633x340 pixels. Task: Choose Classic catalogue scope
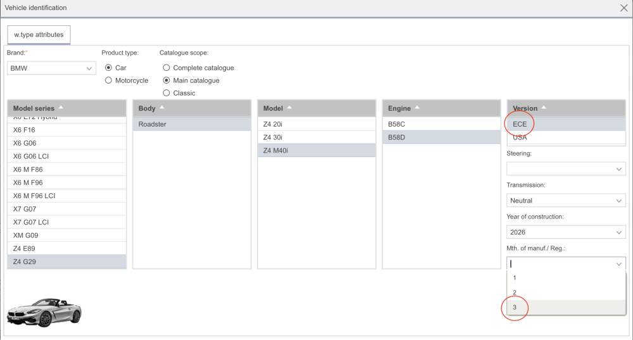click(x=166, y=93)
